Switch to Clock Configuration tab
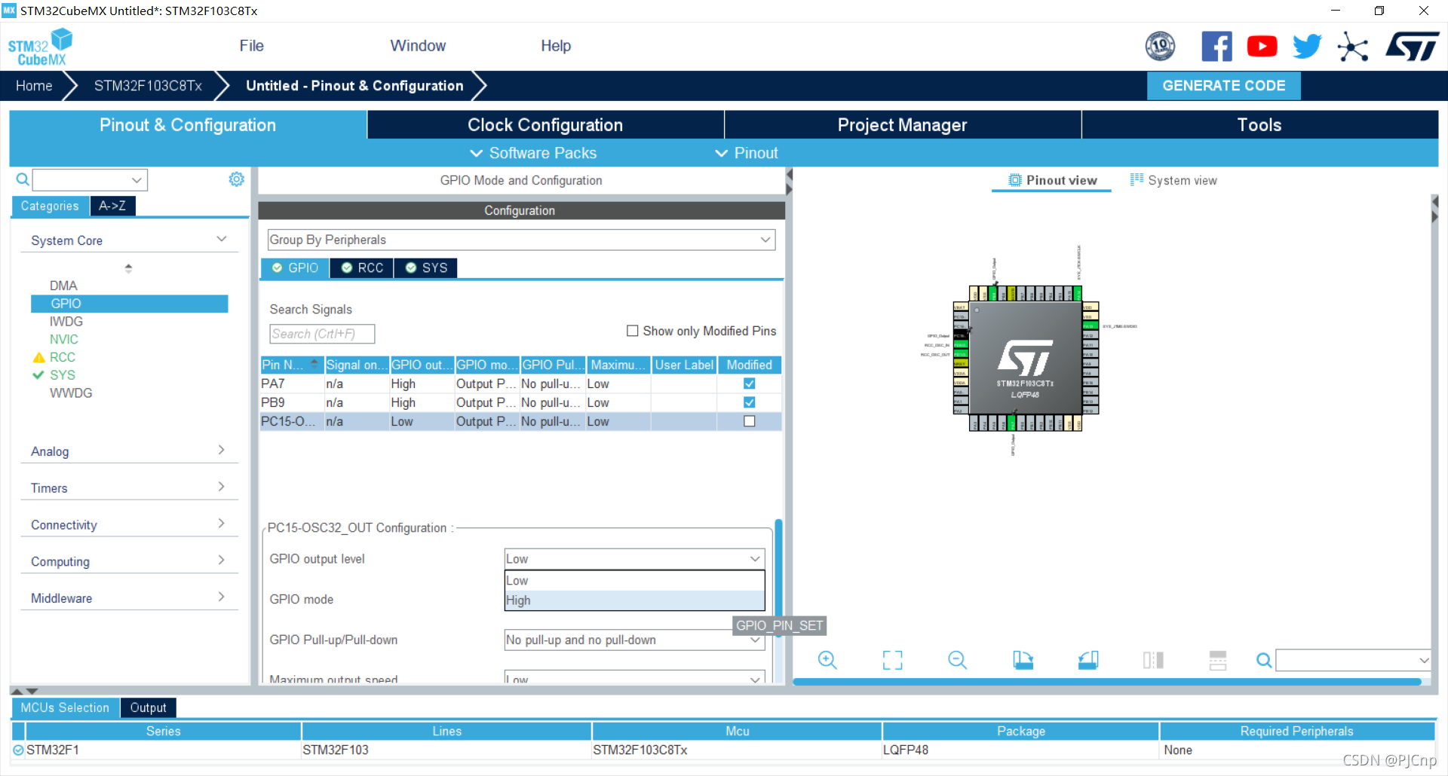1448x776 pixels. tap(545, 125)
